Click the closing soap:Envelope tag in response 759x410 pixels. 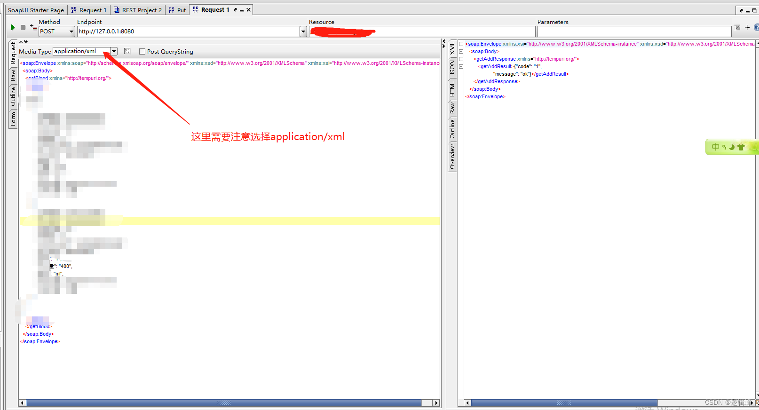point(485,97)
